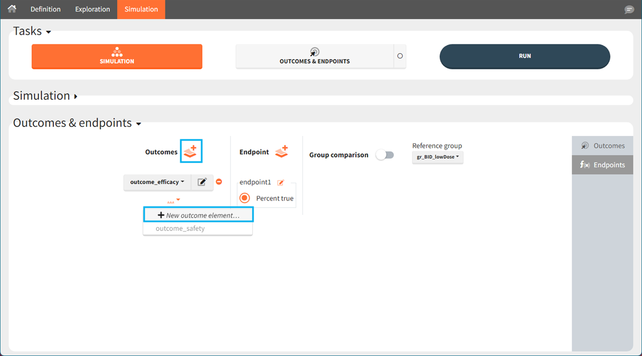
Task: Select the Percent true radio button
Action: (245, 198)
